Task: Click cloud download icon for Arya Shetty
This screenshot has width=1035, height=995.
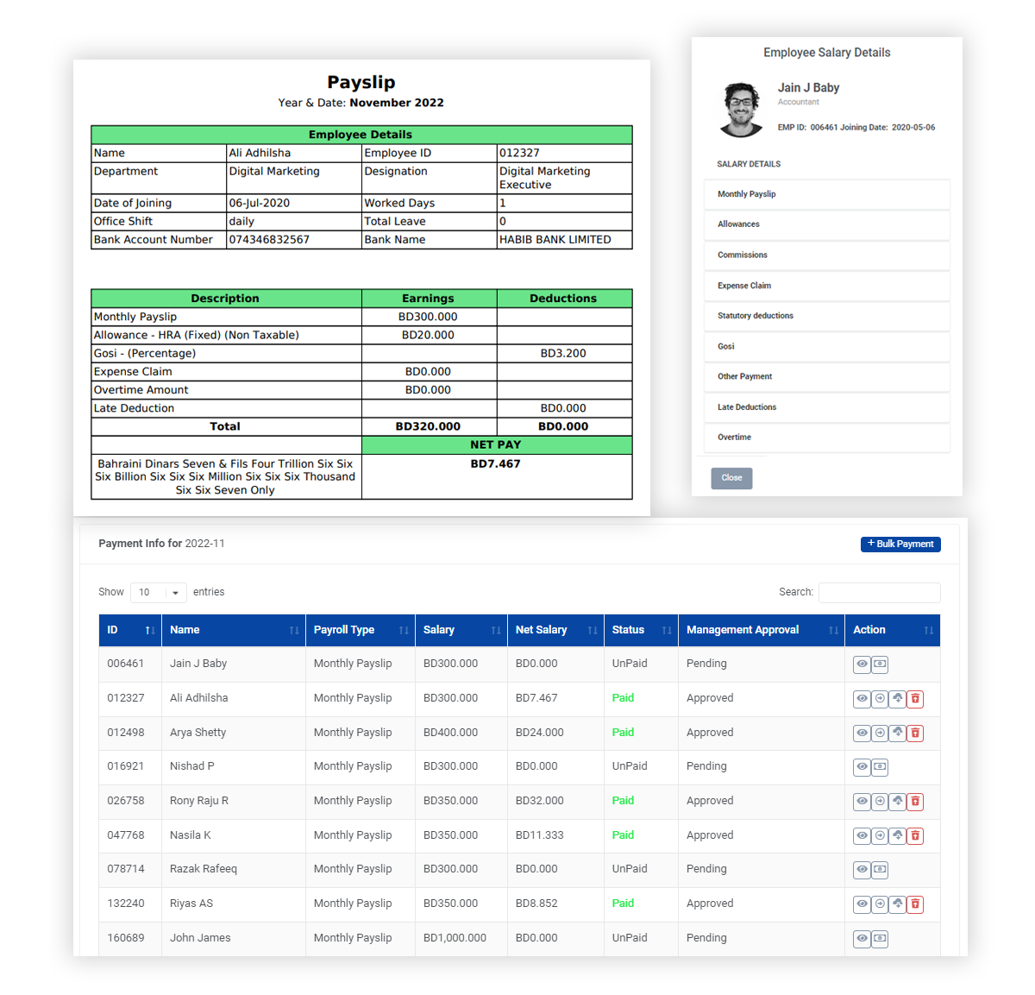Action: coord(898,733)
